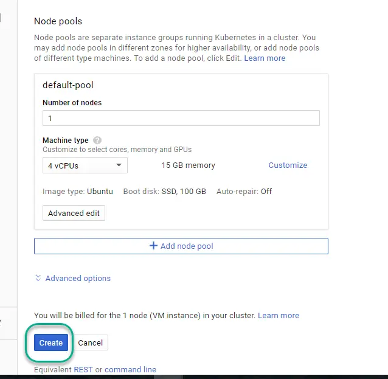Click Boot disk: SSD, 100 GB text
Viewport: 388px width, 379px height.
(165, 192)
